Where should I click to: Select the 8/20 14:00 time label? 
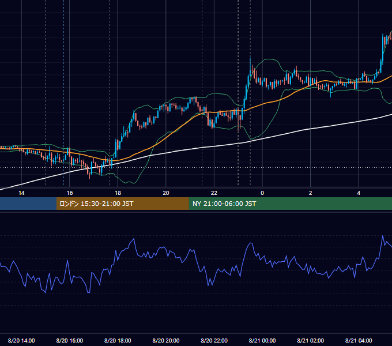click(x=21, y=340)
